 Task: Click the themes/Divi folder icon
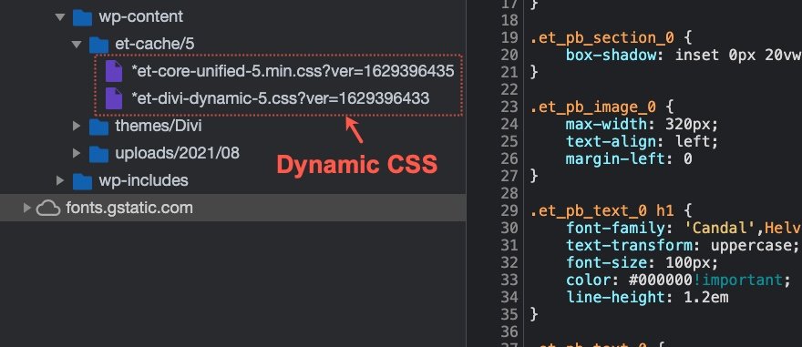(98, 127)
